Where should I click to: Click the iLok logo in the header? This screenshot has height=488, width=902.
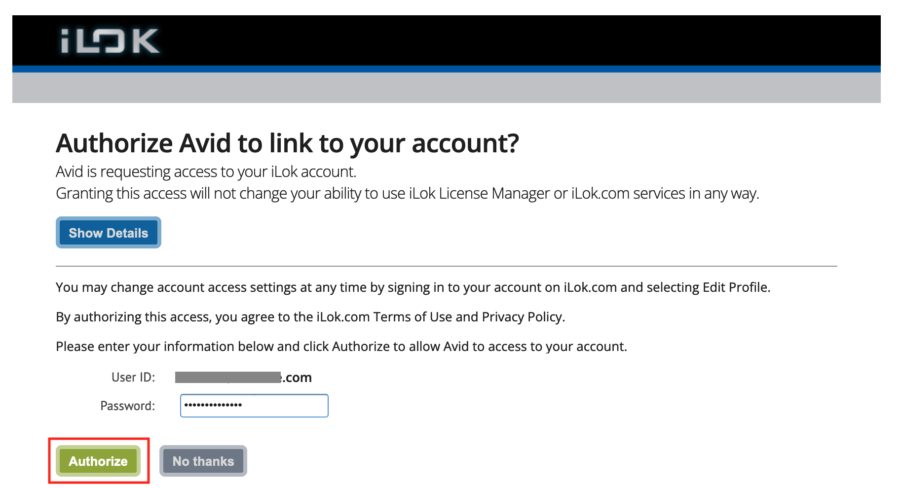click(x=110, y=41)
